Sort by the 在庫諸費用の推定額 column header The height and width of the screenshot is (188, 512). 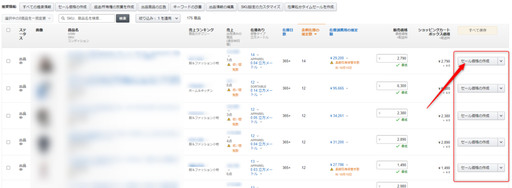tap(343, 31)
